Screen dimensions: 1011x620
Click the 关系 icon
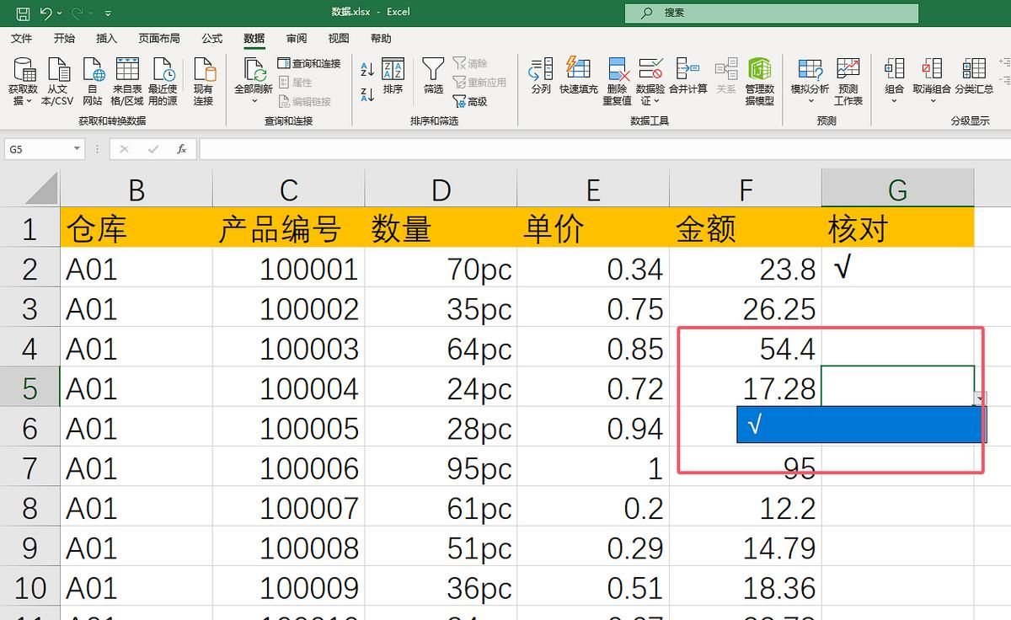pos(725,76)
